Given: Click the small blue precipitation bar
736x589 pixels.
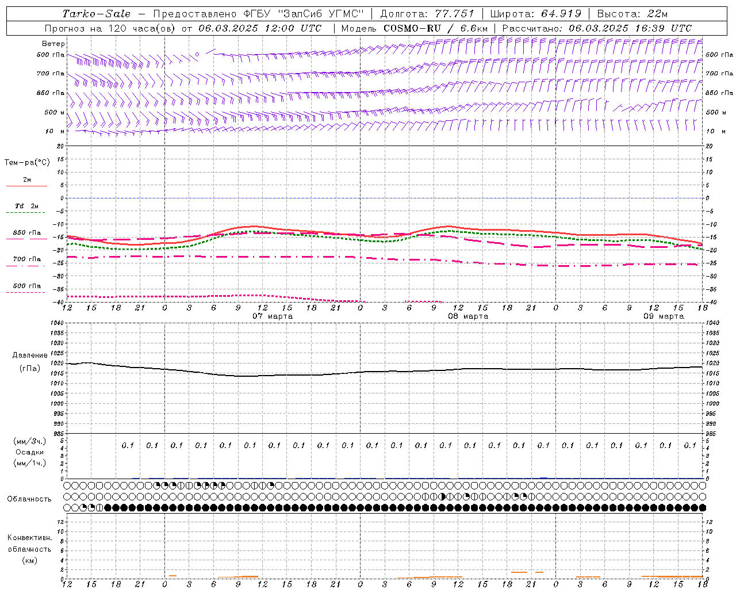Looking at the screenshot, I should 543,477.
